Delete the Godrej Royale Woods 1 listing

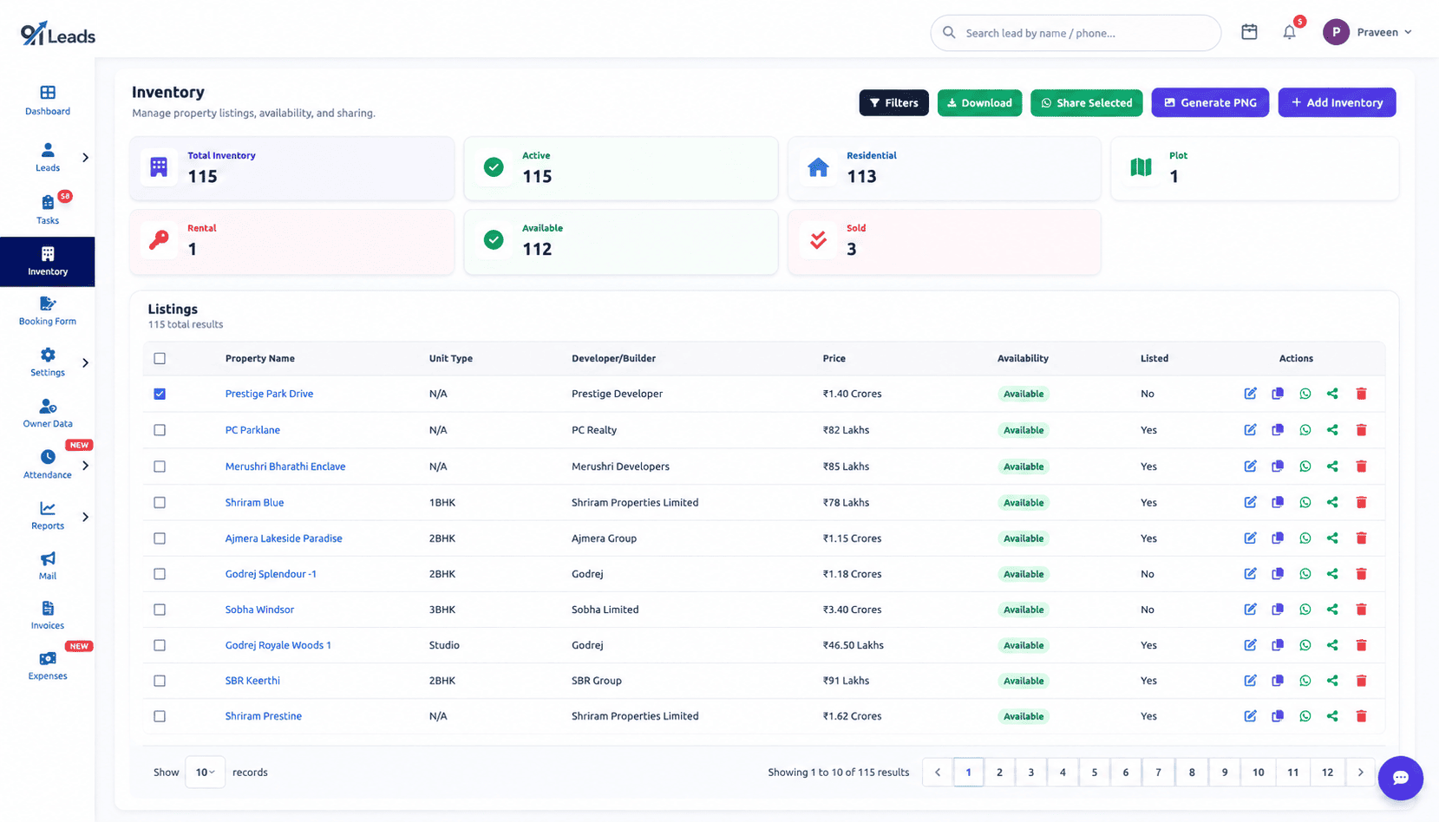(1361, 645)
